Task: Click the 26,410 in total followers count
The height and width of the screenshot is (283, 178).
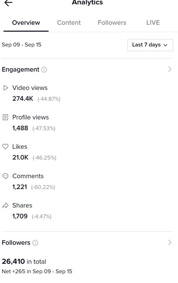Action: pyautogui.click(x=24, y=262)
